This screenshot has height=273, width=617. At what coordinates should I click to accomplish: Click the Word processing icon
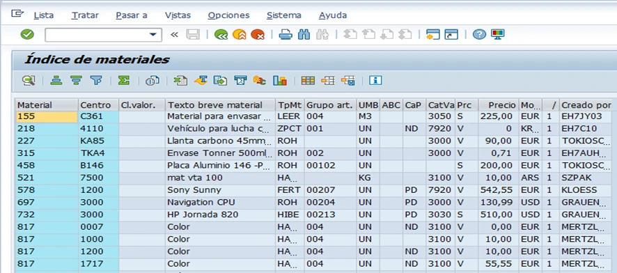[x=201, y=81]
